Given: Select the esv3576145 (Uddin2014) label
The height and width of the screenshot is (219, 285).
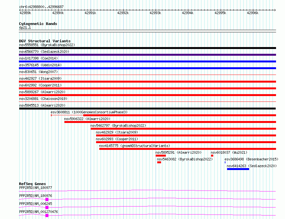Looking at the screenshot, I should pyautogui.click(x=40, y=65).
